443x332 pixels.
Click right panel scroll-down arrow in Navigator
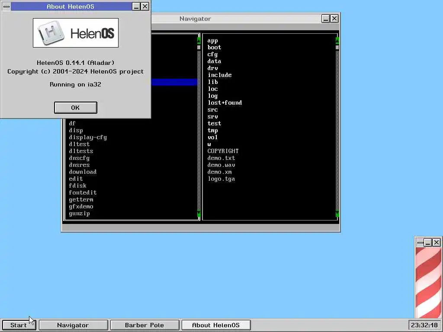coord(337,214)
